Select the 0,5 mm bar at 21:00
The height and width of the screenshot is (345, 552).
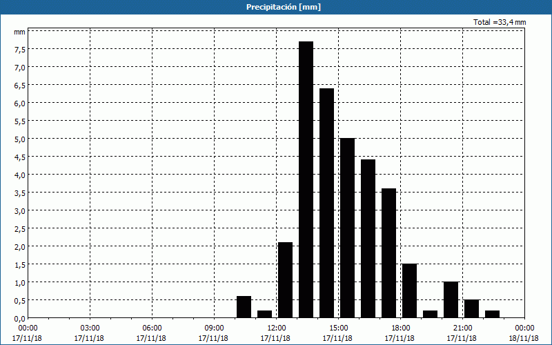tap(471, 308)
